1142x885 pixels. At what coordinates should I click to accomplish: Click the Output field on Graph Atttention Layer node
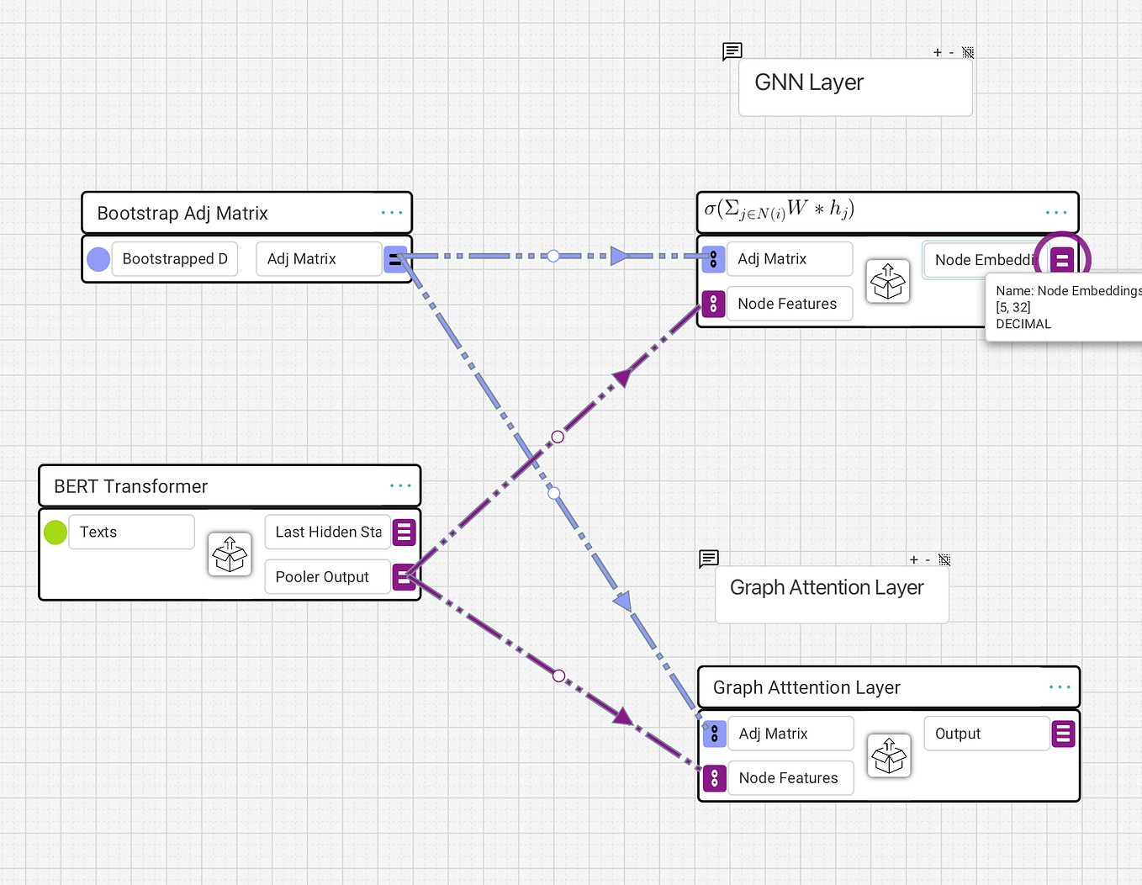tap(986, 733)
